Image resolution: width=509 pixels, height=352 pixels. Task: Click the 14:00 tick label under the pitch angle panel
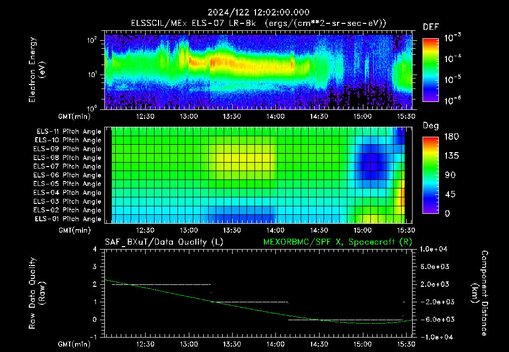click(275, 230)
